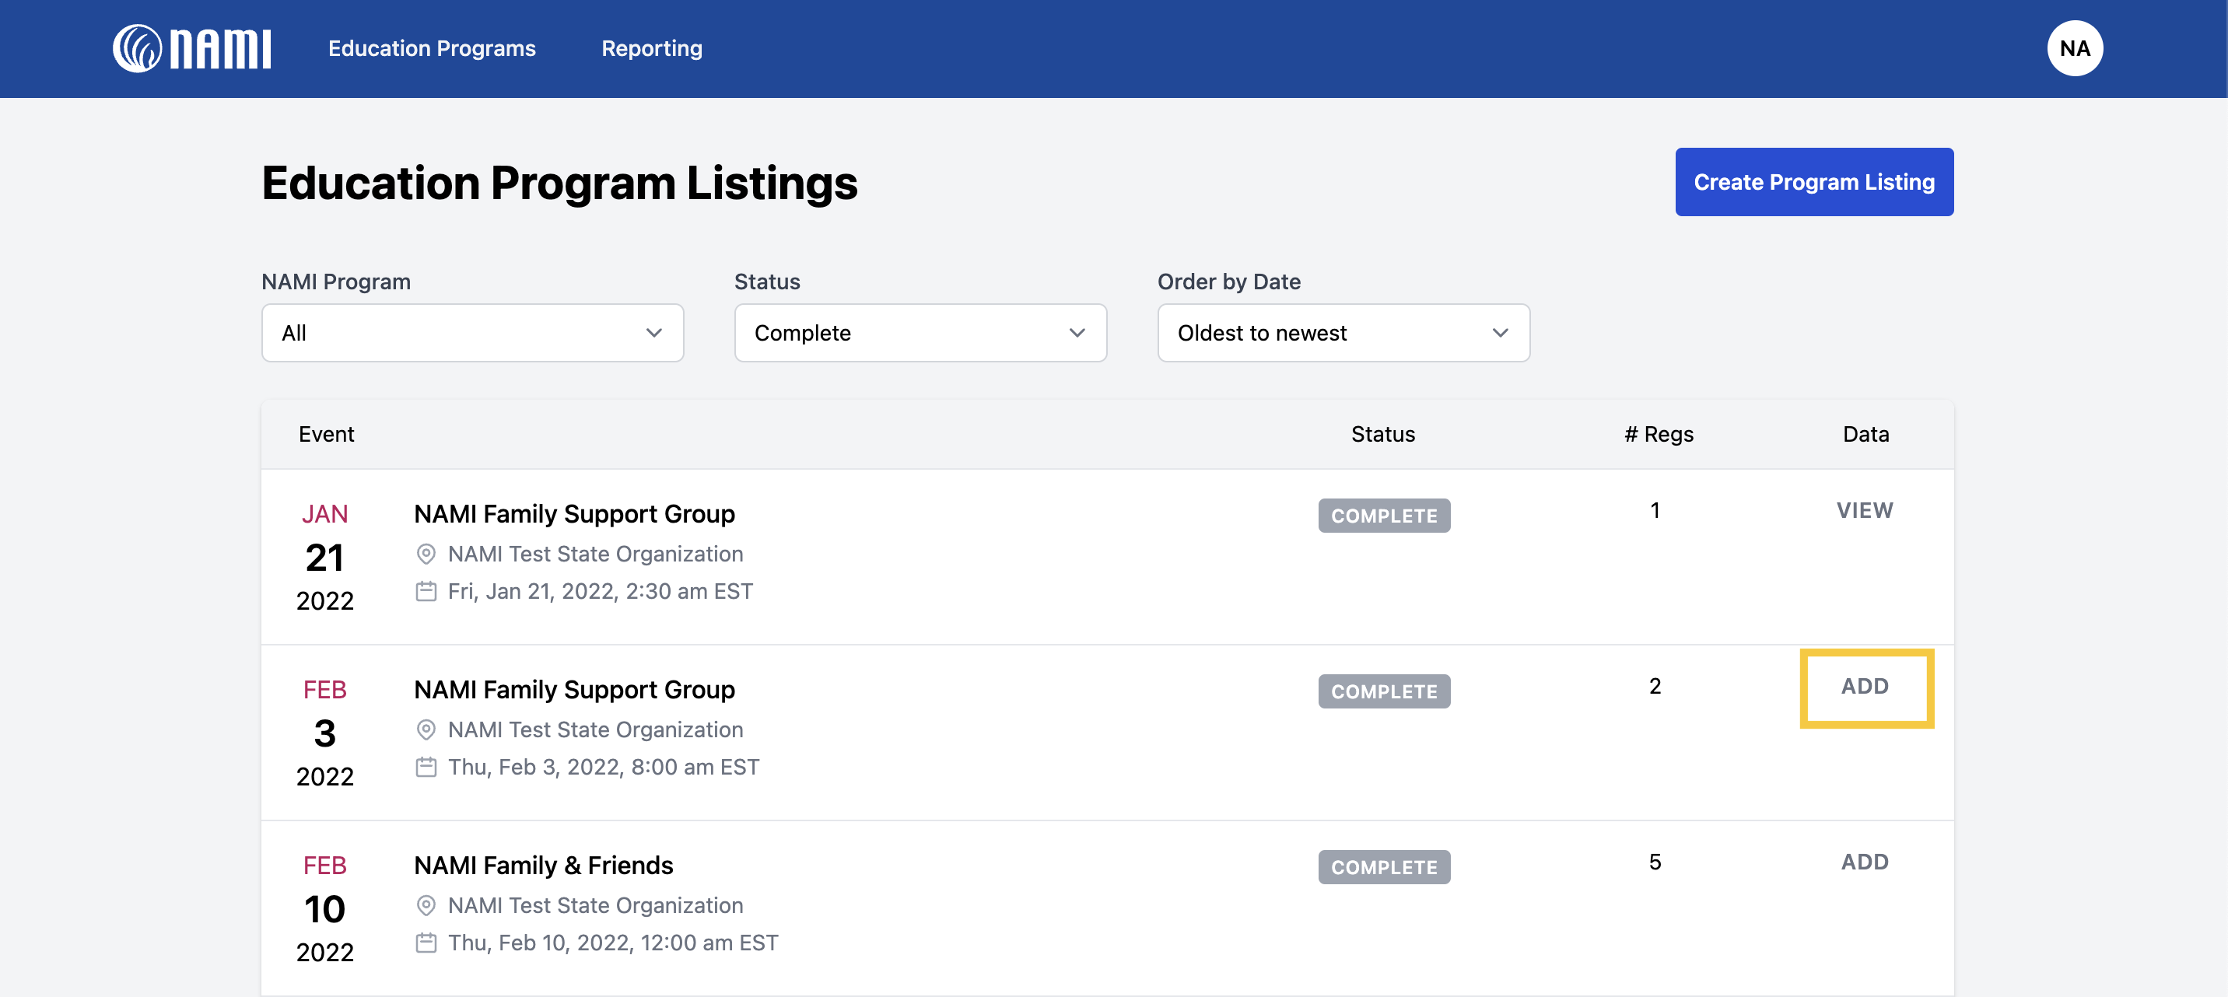Click location pin icon for Feb 3 event

(426, 729)
